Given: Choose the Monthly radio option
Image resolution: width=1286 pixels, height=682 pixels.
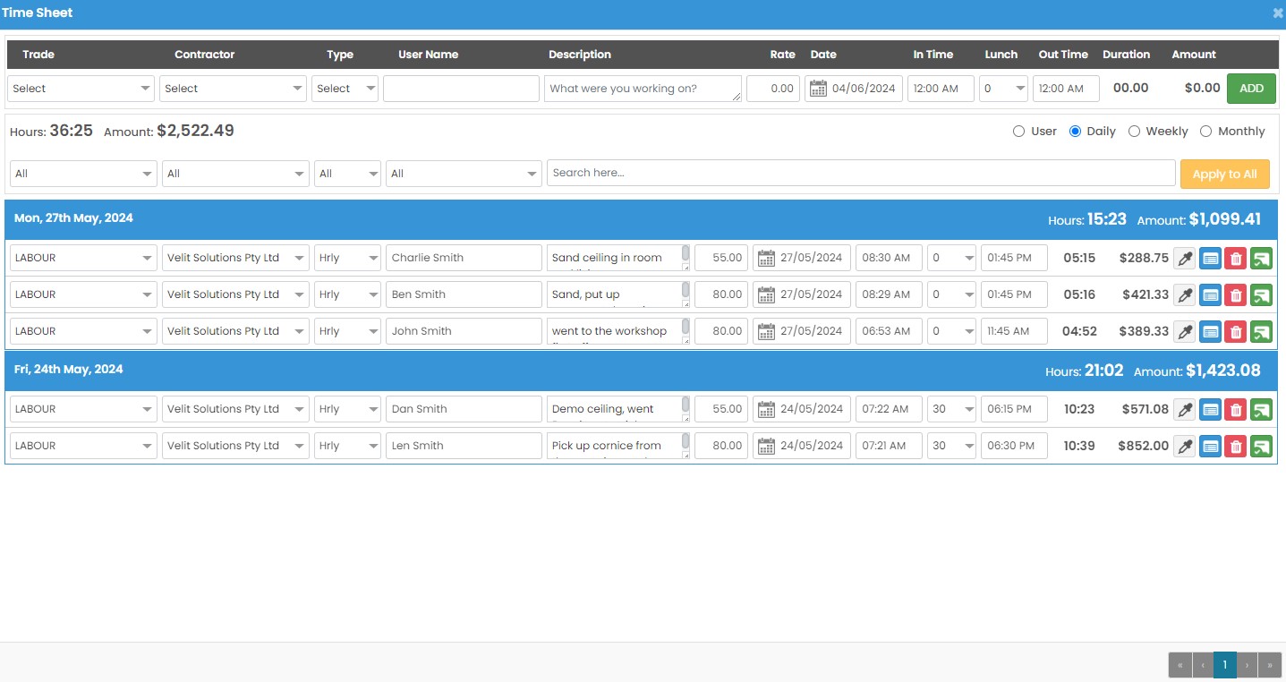Looking at the screenshot, I should [x=1205, y=132].
